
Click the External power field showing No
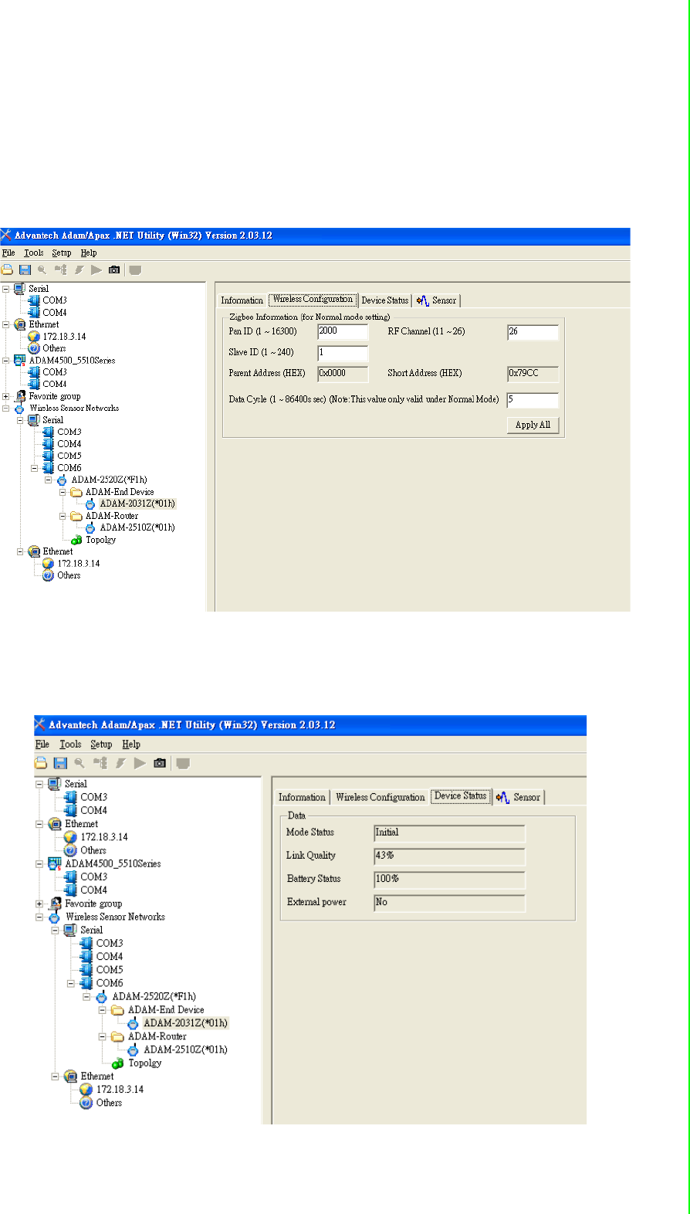click(449, 903)
